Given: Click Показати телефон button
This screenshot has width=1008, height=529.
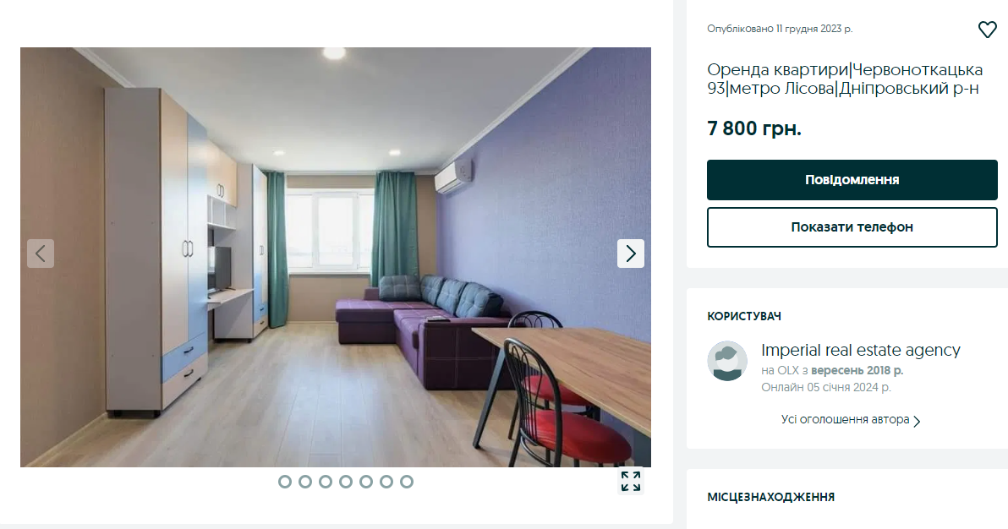Looking at the screenshot, I should pos(852,227).
